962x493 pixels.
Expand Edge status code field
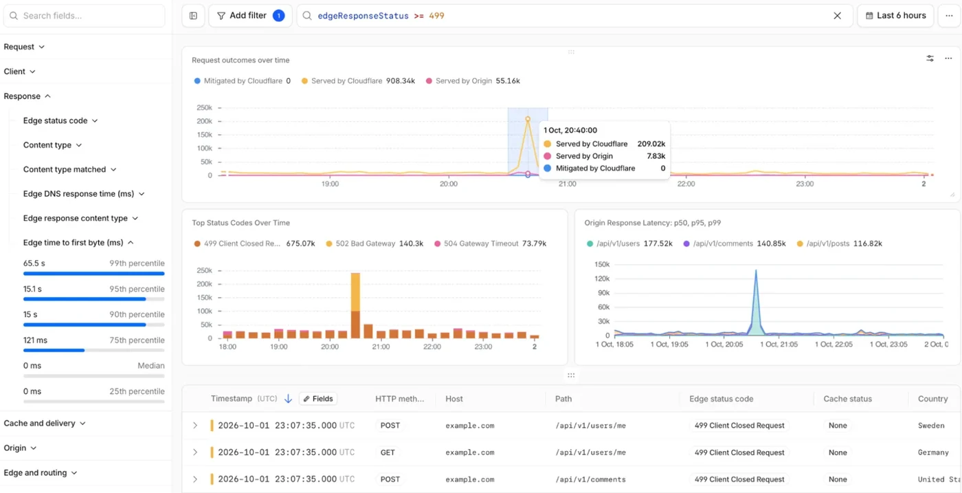[60, 120]
